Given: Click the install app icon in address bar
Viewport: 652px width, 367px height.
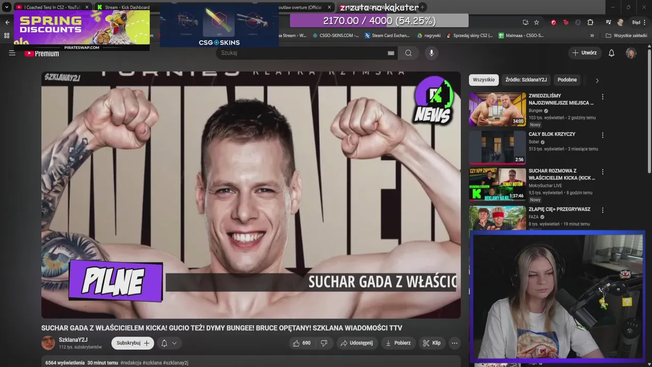Looking at the screenshot, I should point(525,22).
